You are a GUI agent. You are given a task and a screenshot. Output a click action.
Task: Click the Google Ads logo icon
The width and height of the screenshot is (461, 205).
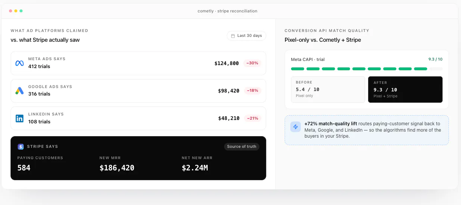coord(20,91)
